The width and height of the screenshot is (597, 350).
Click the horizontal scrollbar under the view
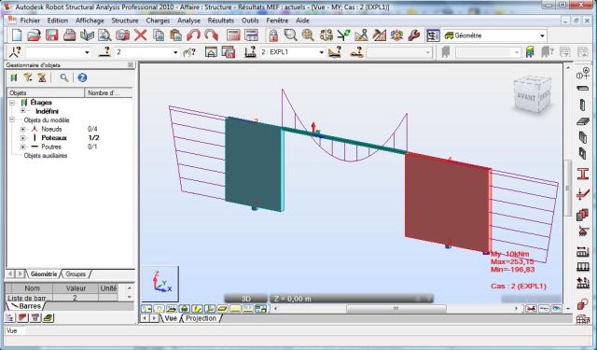[396, 309]
